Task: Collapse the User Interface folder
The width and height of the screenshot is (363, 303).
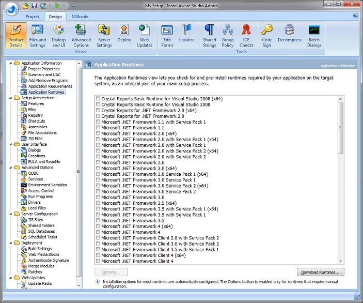Action: (x=10, y=144)
